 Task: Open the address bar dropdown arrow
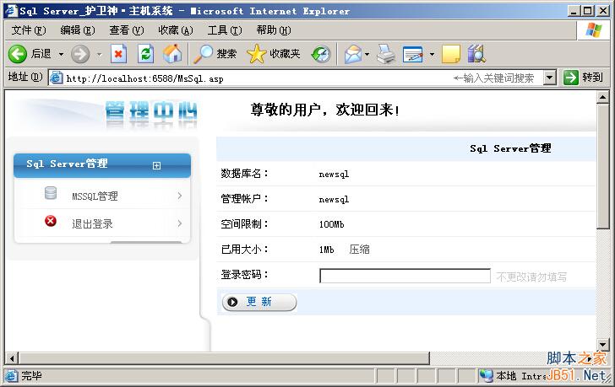(x=550, y=78)
